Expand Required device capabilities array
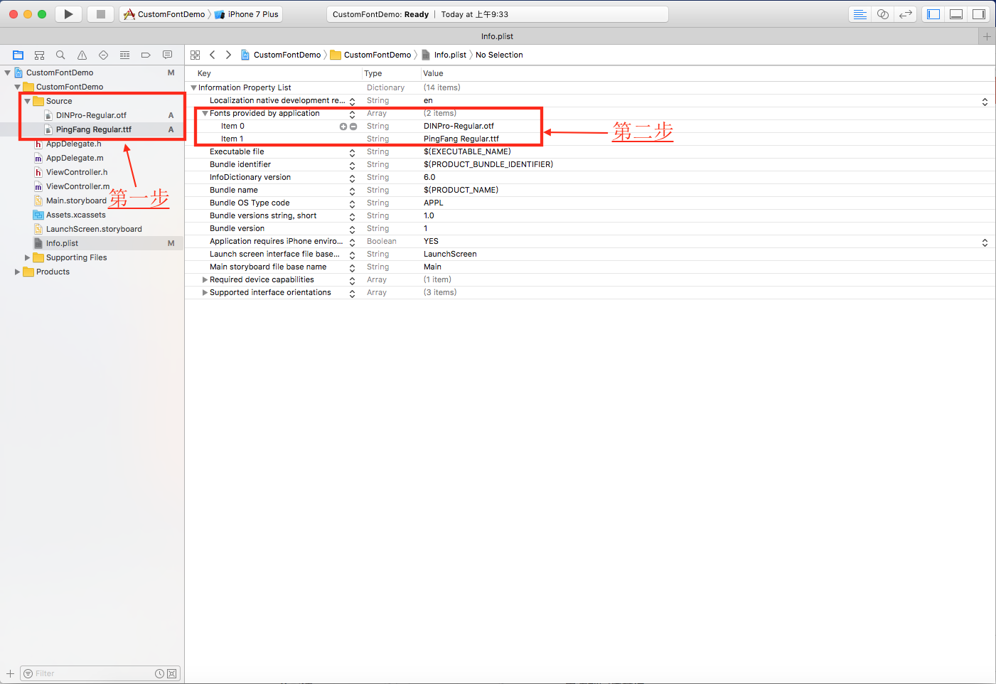The image size is (996, 684). click(205, 280)
